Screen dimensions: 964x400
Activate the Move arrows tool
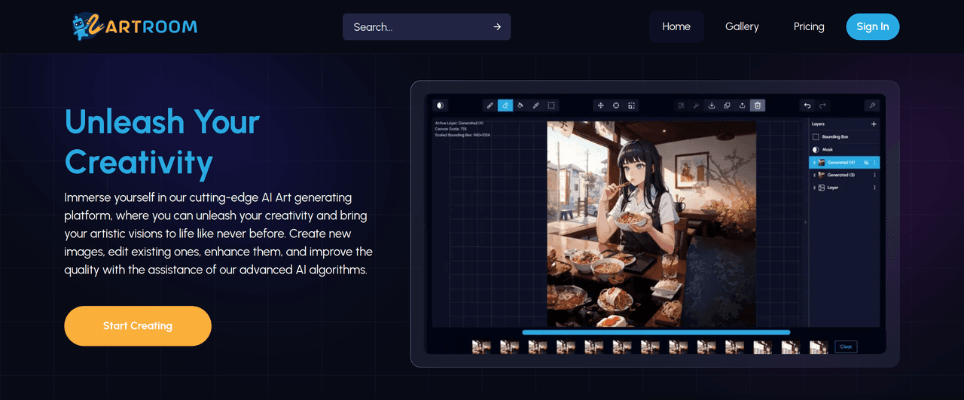tap(601, 105)
